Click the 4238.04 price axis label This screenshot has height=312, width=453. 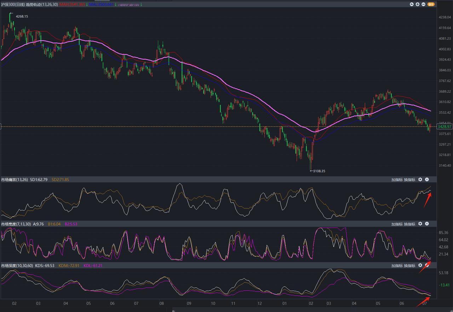pyautogui.click(x=445, y=17)
